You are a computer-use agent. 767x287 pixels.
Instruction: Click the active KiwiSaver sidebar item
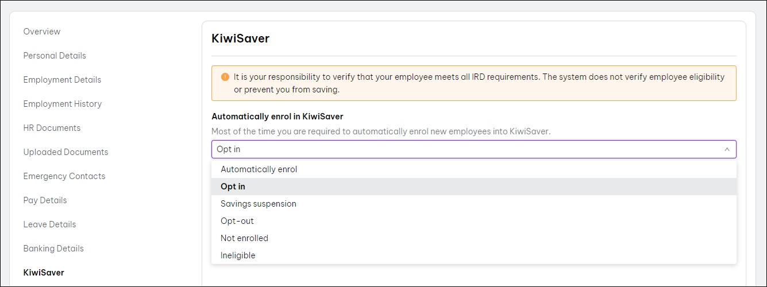point(44,273)
